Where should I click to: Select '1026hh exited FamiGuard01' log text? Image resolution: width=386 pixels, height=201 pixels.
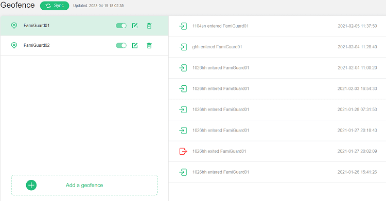point(219,151)
